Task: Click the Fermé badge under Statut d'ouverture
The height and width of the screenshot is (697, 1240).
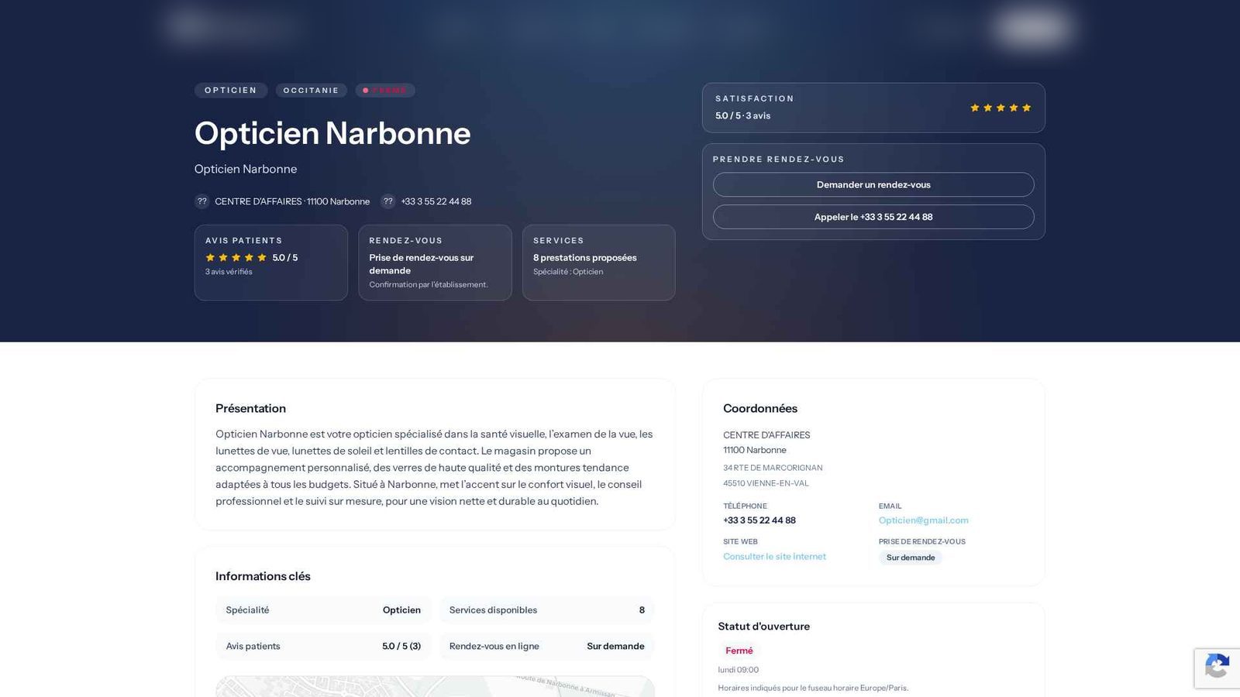Action: [739, 651]
